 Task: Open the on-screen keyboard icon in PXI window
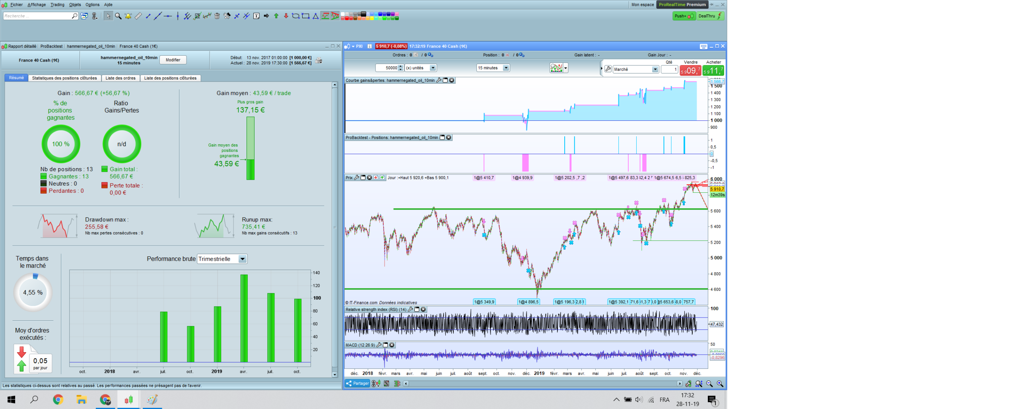703,47
